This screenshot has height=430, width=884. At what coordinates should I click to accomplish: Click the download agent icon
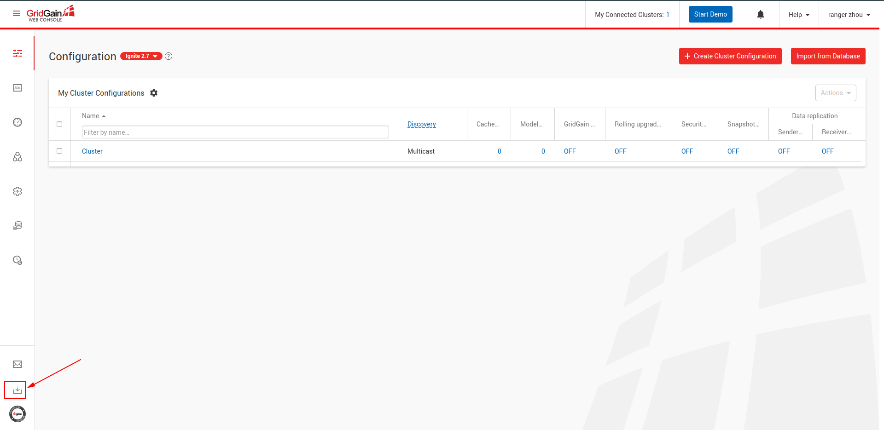[x=17, y=390]
